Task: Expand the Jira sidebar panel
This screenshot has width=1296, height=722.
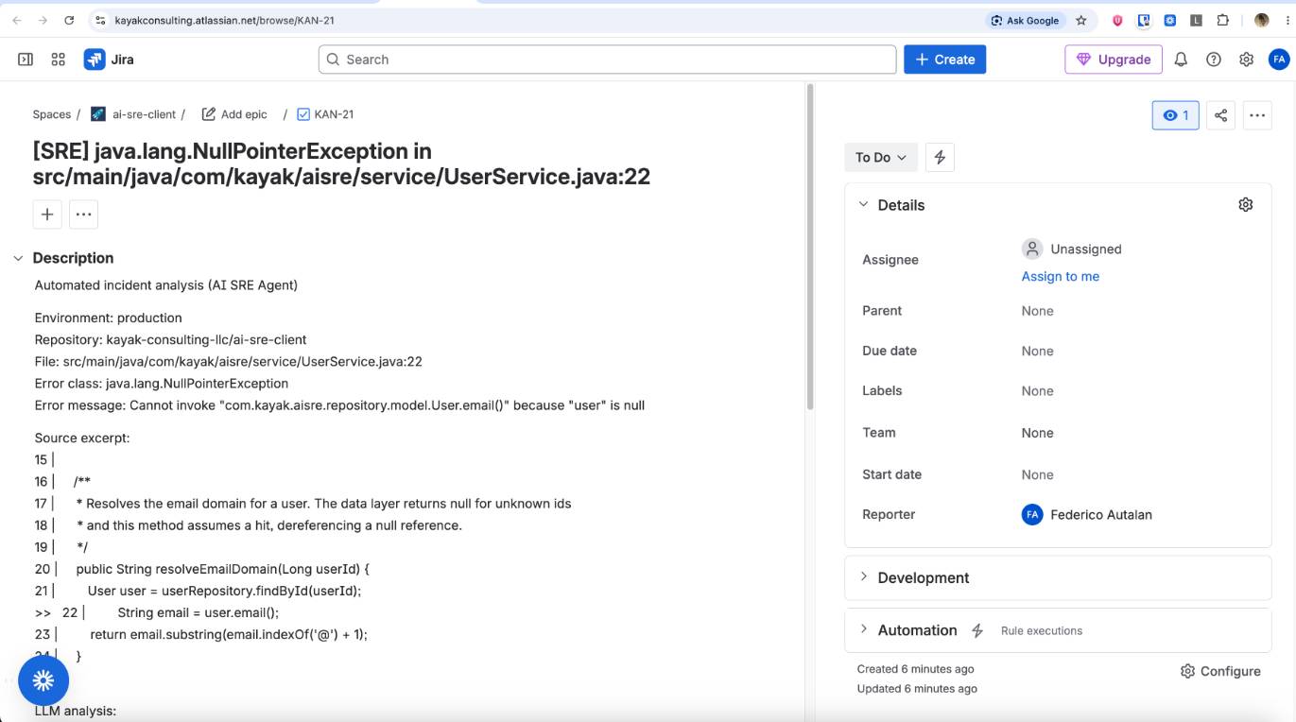Action: (x=26, y=60)
